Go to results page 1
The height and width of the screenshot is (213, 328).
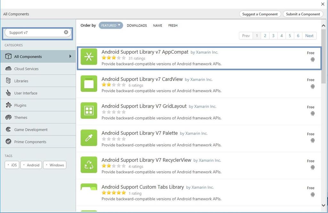pyautogui.click(x=257, y=36)
